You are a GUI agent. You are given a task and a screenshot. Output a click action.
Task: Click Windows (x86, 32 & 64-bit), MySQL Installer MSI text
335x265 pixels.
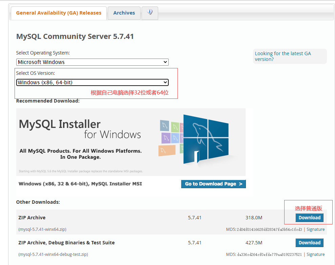coord(80,184)
